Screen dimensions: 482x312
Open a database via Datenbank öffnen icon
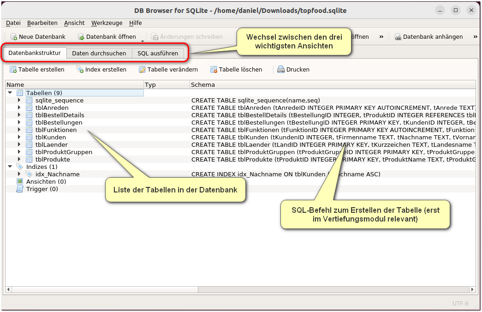tap(81, 37)
